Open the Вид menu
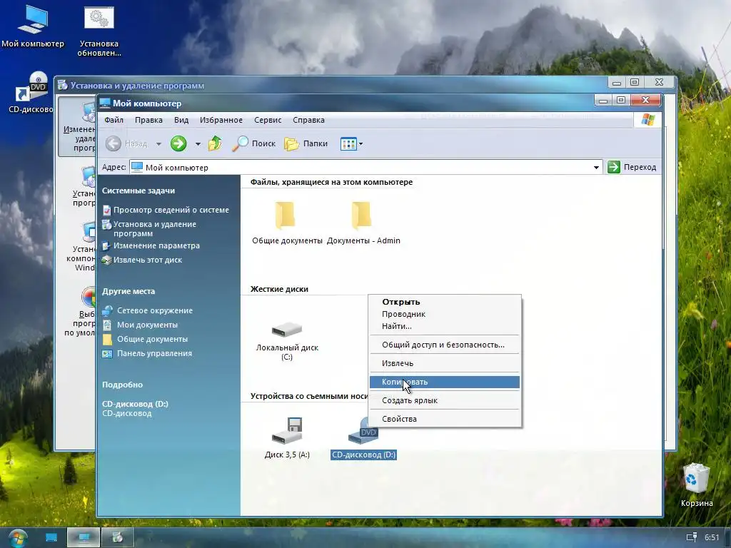The width and height of the screenshot is (731, 548). click(181, 120)
